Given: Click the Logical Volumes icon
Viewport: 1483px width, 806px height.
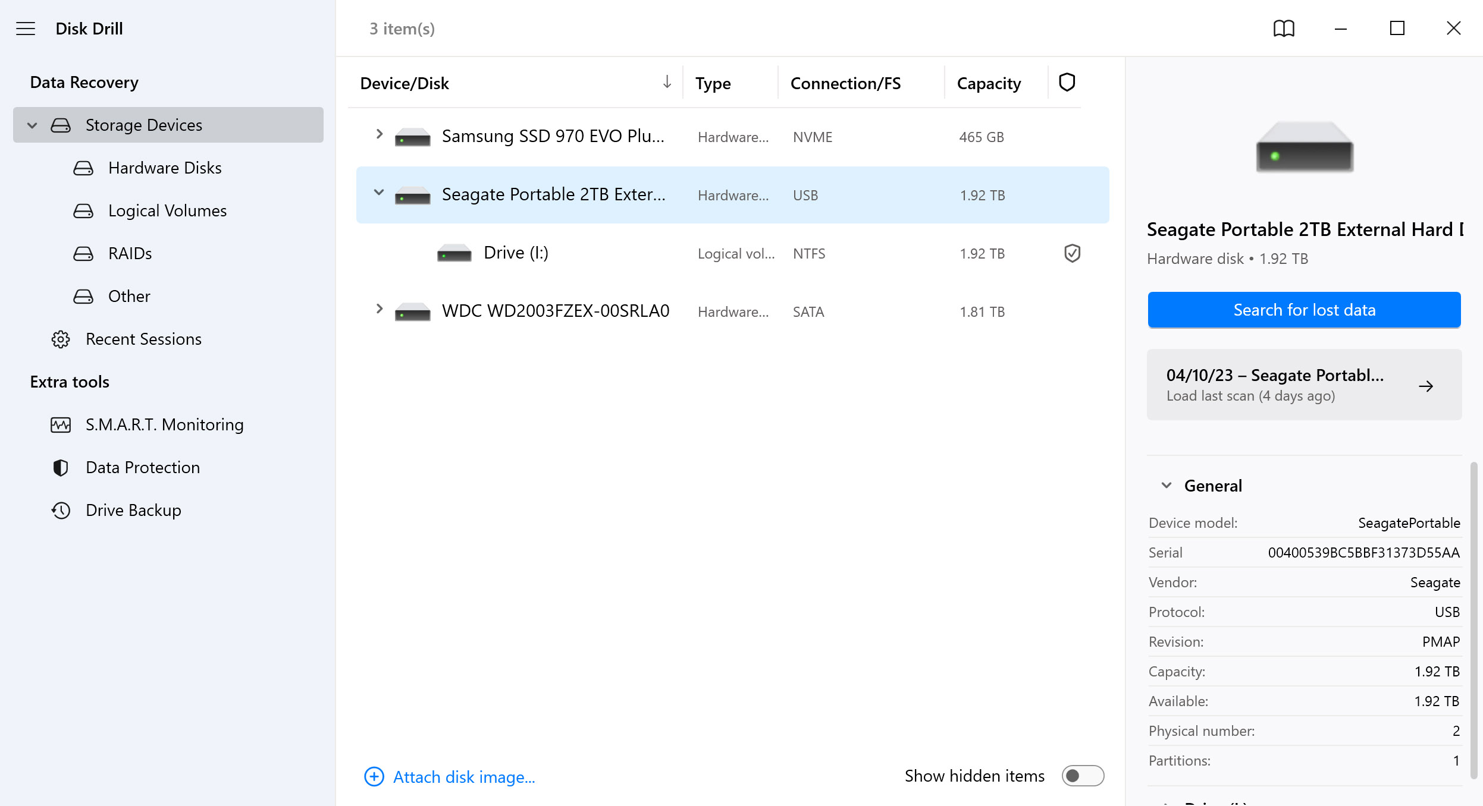Looking at the screenshot, I should 83,210.
